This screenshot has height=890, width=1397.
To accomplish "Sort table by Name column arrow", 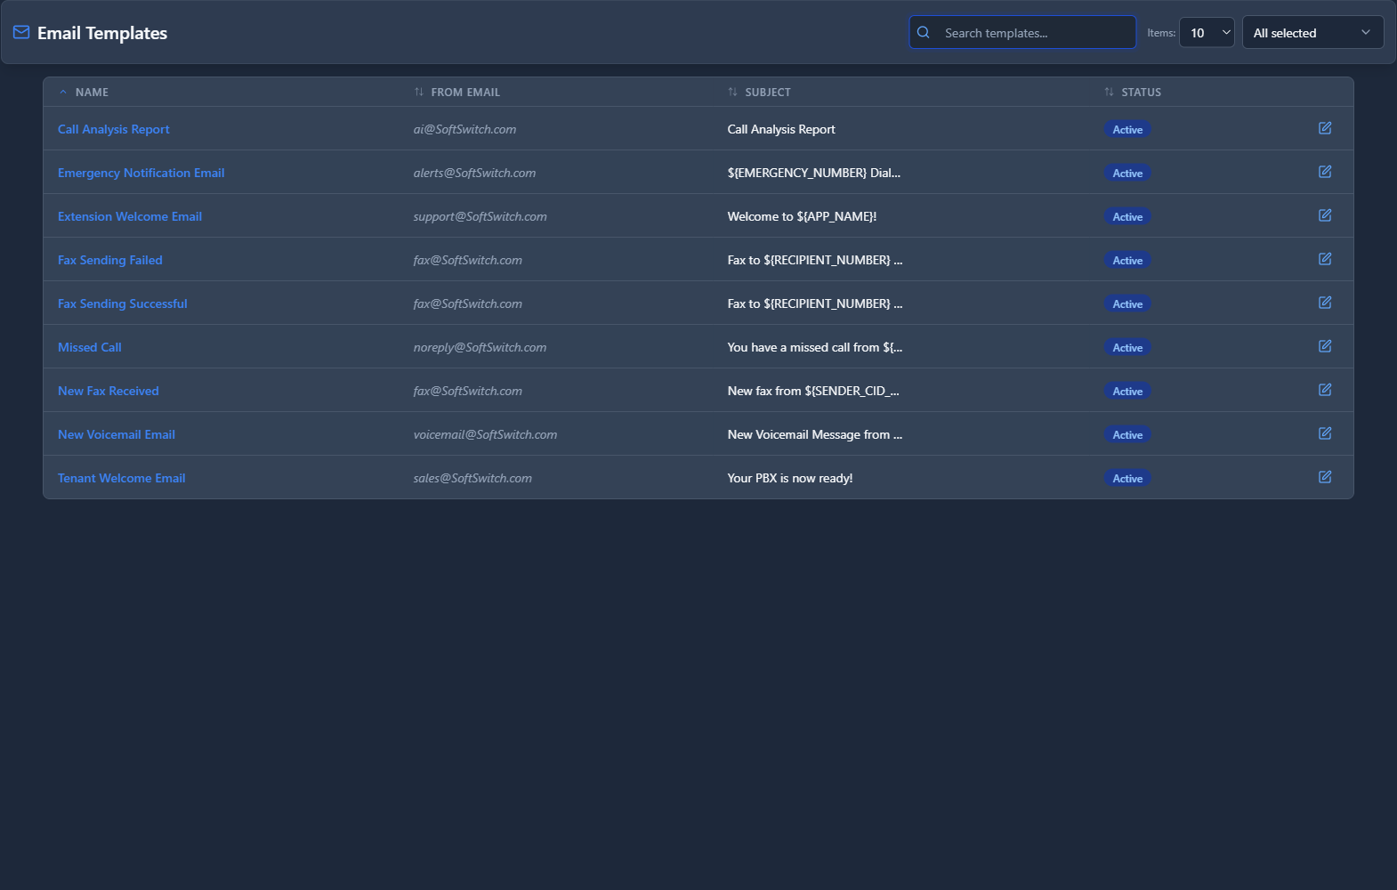I will point(63,93).
